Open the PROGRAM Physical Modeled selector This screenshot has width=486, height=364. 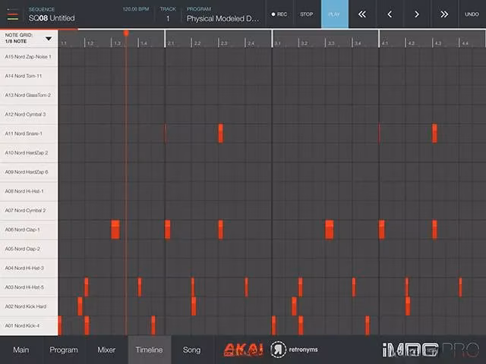tap(222, 14)
